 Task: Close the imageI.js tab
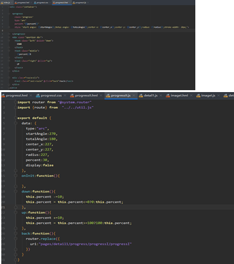click(x=219, y=95)
